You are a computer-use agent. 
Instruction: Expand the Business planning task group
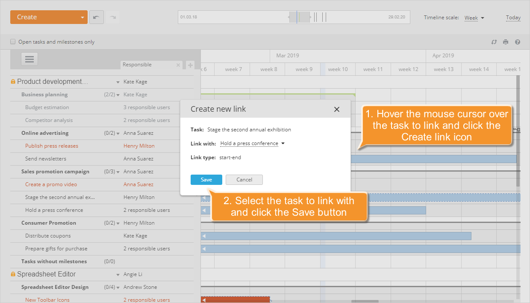[x=118, y=95]
